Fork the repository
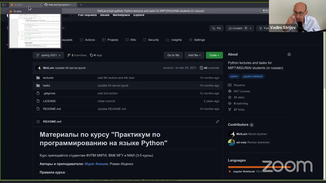The height and width of the screenshot is (183, 326). pos(264,28)
